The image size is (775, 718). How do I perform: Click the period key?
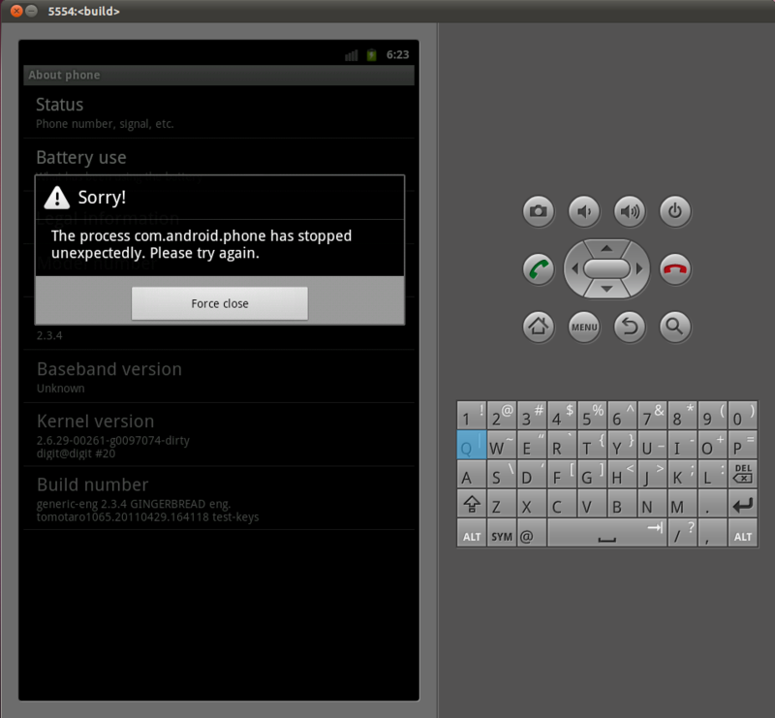(x=712, y=504)
